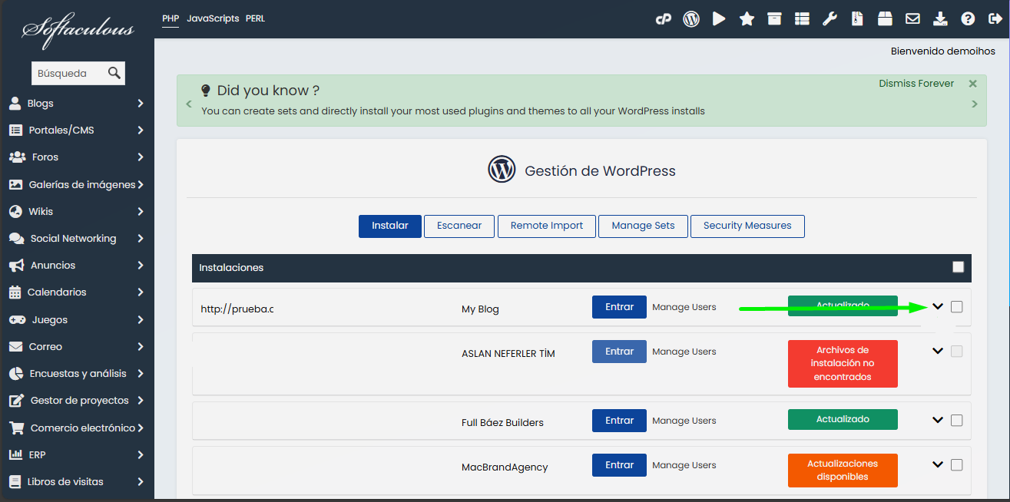Image resolution: width=1010 pixels, height=502 pixels.
Task: Log out using the exit icon
Action: [x=995, y=18]
